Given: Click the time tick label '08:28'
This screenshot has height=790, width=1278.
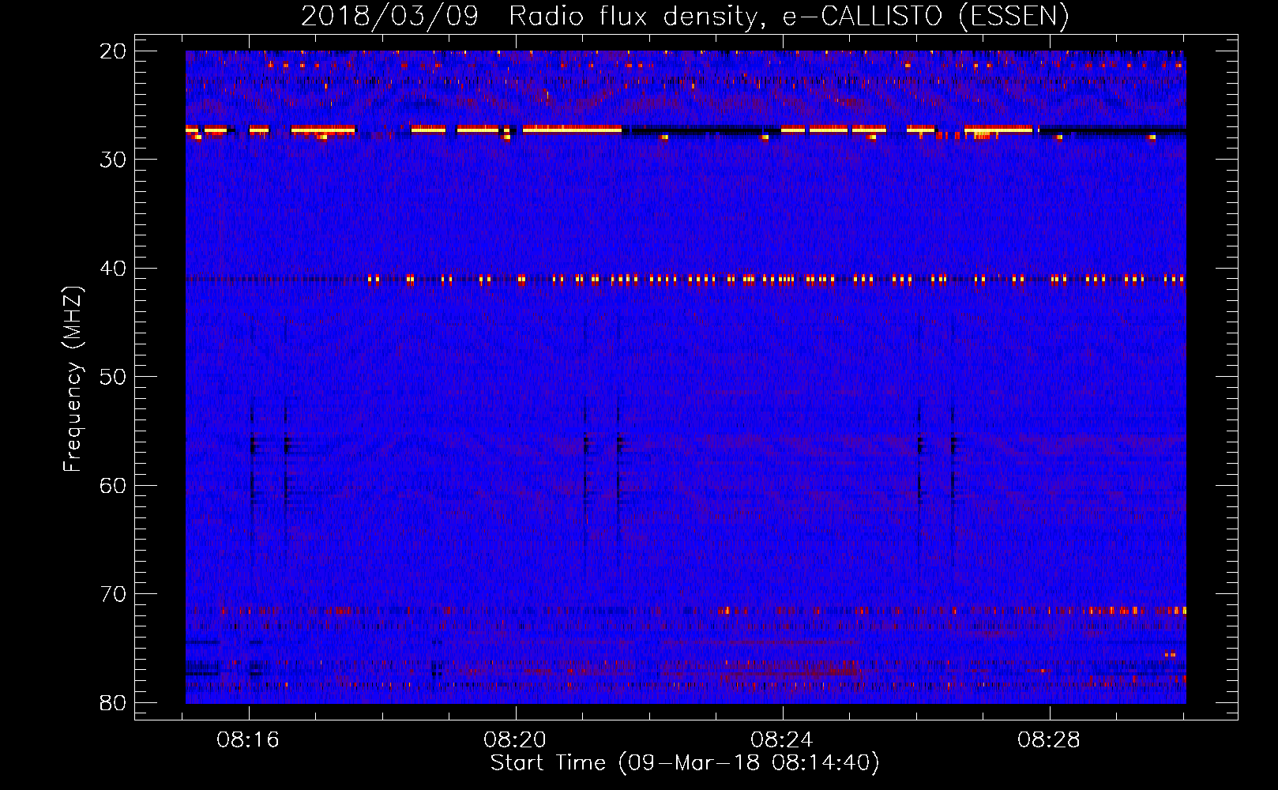Looking at the screenshot, I should [1049, 740].
